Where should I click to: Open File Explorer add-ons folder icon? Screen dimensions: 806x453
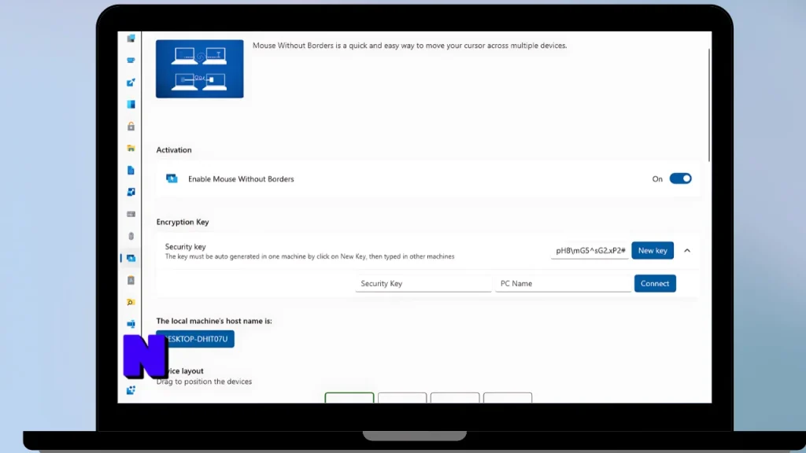[131, 149]
